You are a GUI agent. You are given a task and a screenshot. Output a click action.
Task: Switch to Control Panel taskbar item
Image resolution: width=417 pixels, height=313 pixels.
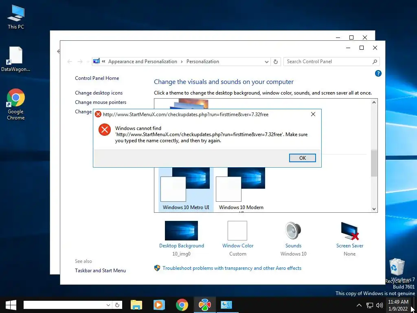click(x=226, y=305)
